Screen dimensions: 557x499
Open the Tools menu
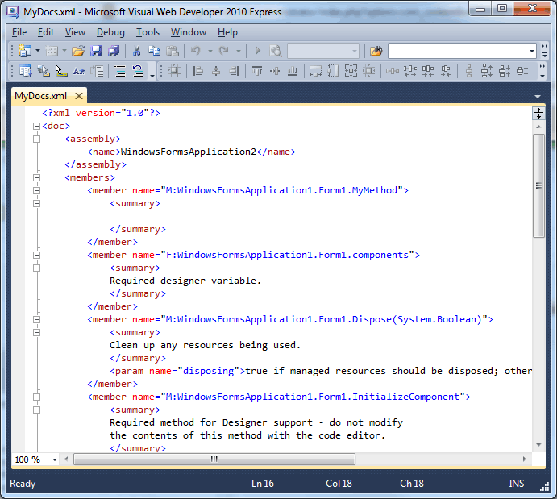coord(148,32)
